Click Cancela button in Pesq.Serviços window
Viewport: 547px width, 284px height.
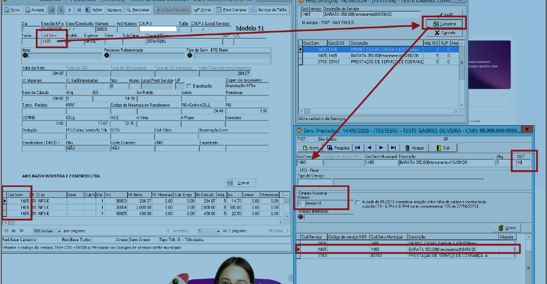coord(444,33)
